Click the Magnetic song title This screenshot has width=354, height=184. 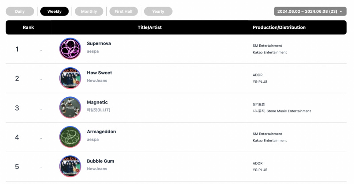97,102
